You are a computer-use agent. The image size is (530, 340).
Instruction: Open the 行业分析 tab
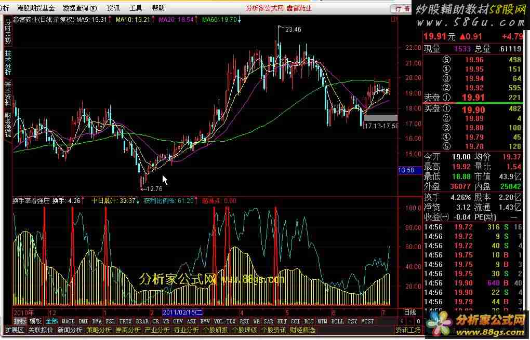(x=186, y=330)
